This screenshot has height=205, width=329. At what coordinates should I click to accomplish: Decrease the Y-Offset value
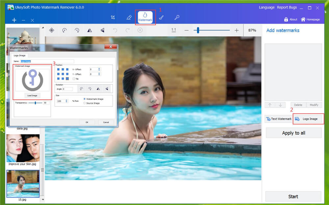pyautogui.click(x=99, y=75)
